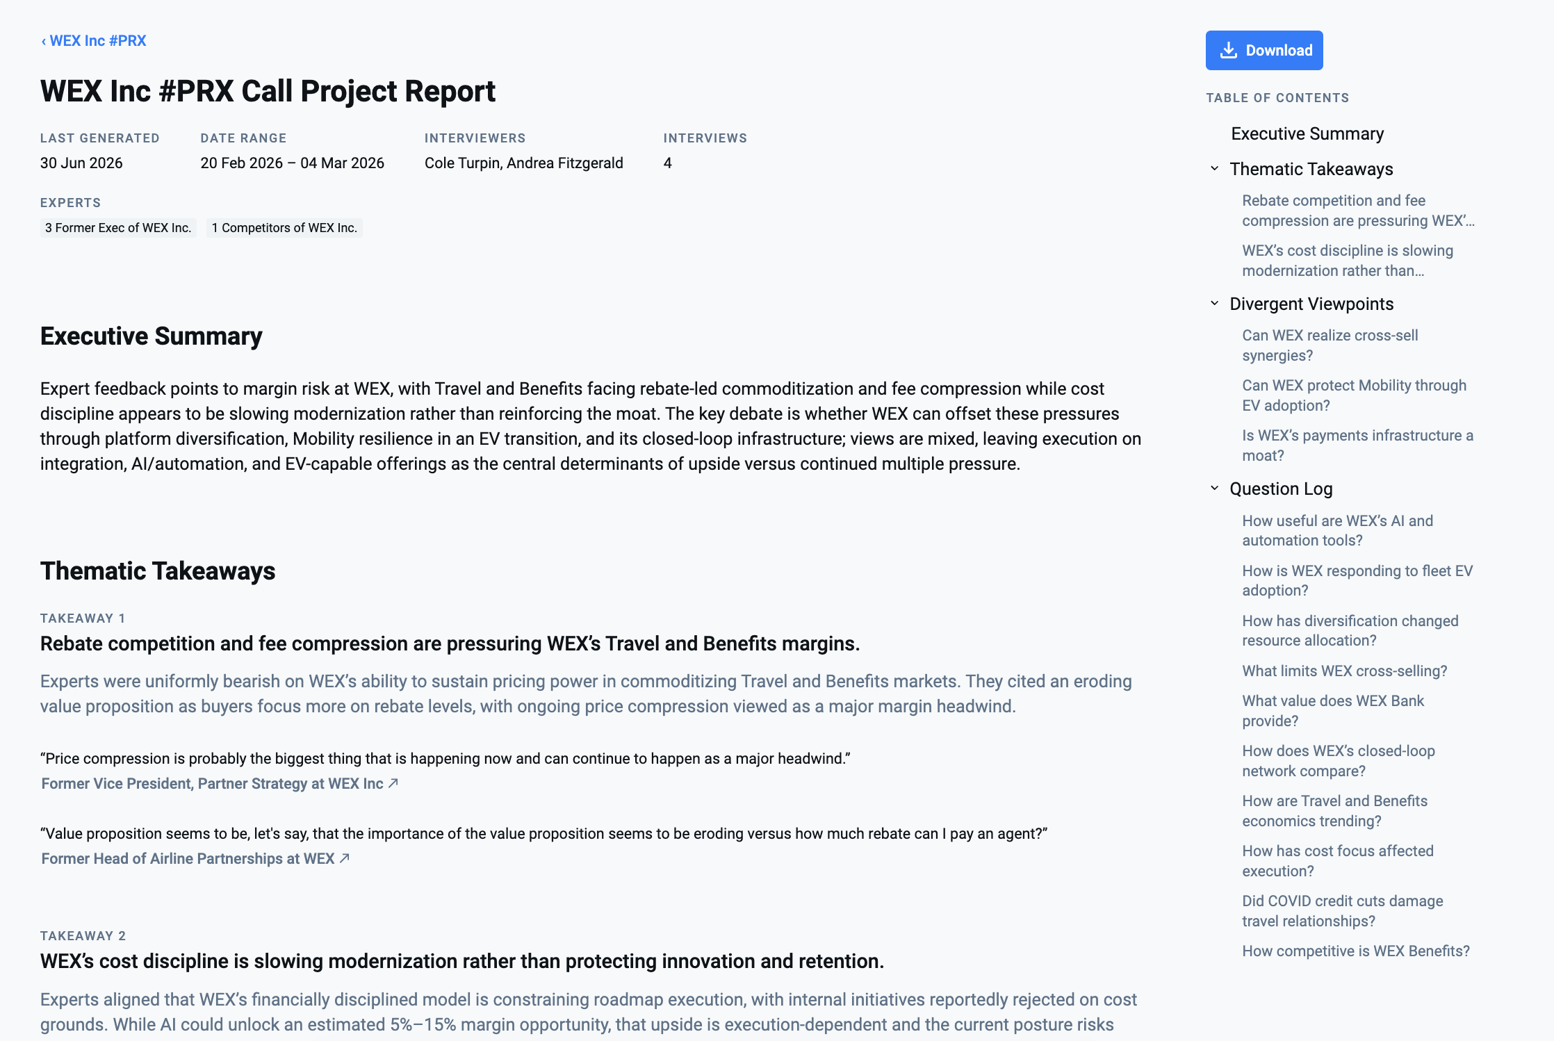Click the Download button
This screenshot has width=1554, height=1041.
click(1264, 50)
